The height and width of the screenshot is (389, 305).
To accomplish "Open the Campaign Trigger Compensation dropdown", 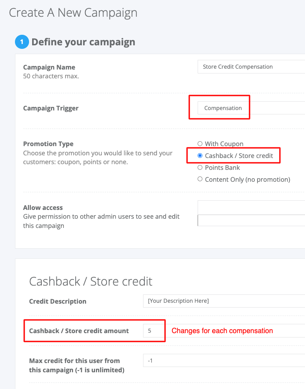I will coord(251,108).
